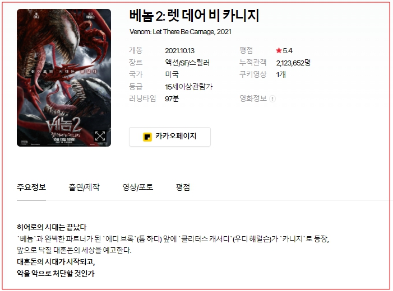393x291 pixels.
Task: Click the movie title 베놈 2: 렛 데어 비 카니지
Action: 194,15
